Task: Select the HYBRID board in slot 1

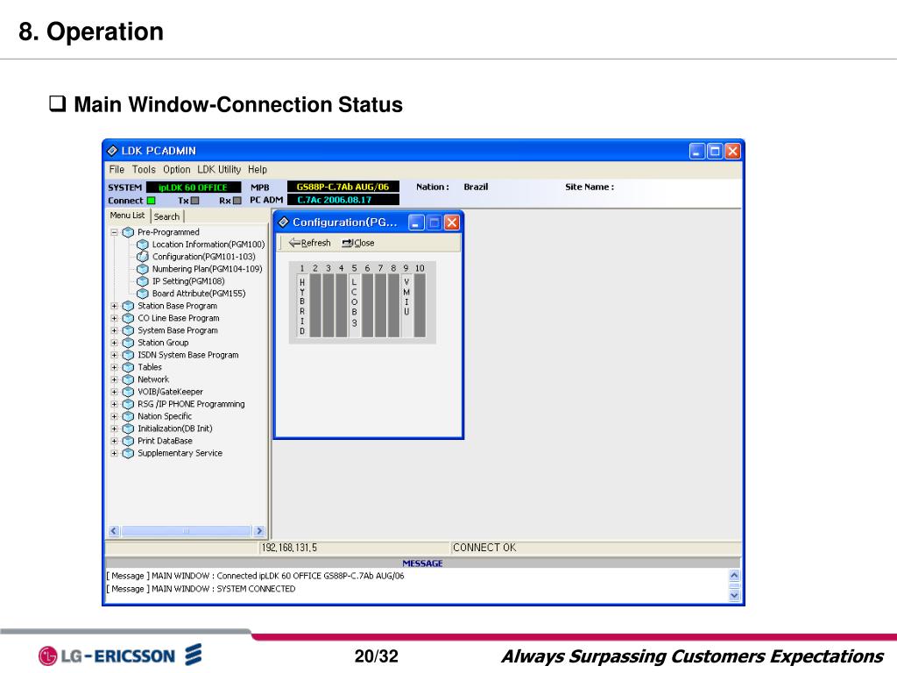Action: [x=302, y=306]
